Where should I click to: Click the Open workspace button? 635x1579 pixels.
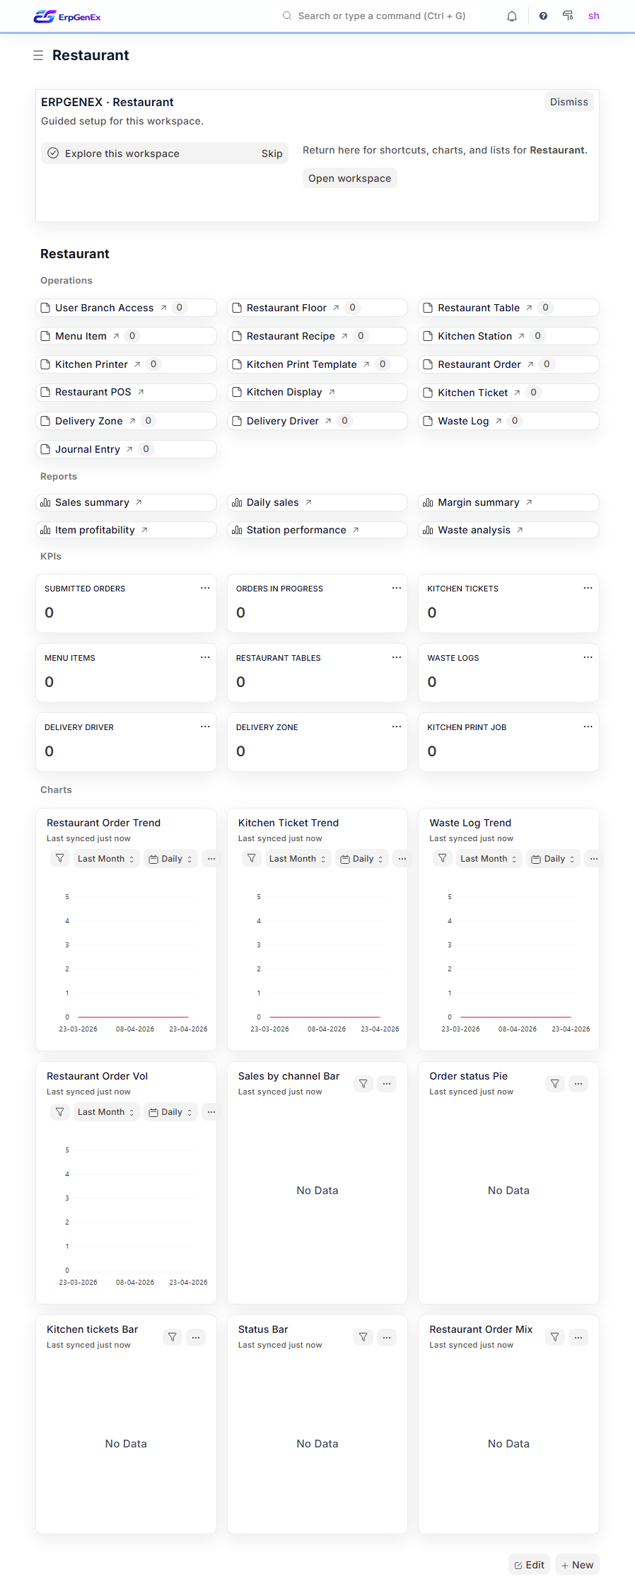(x=349, y=178)
